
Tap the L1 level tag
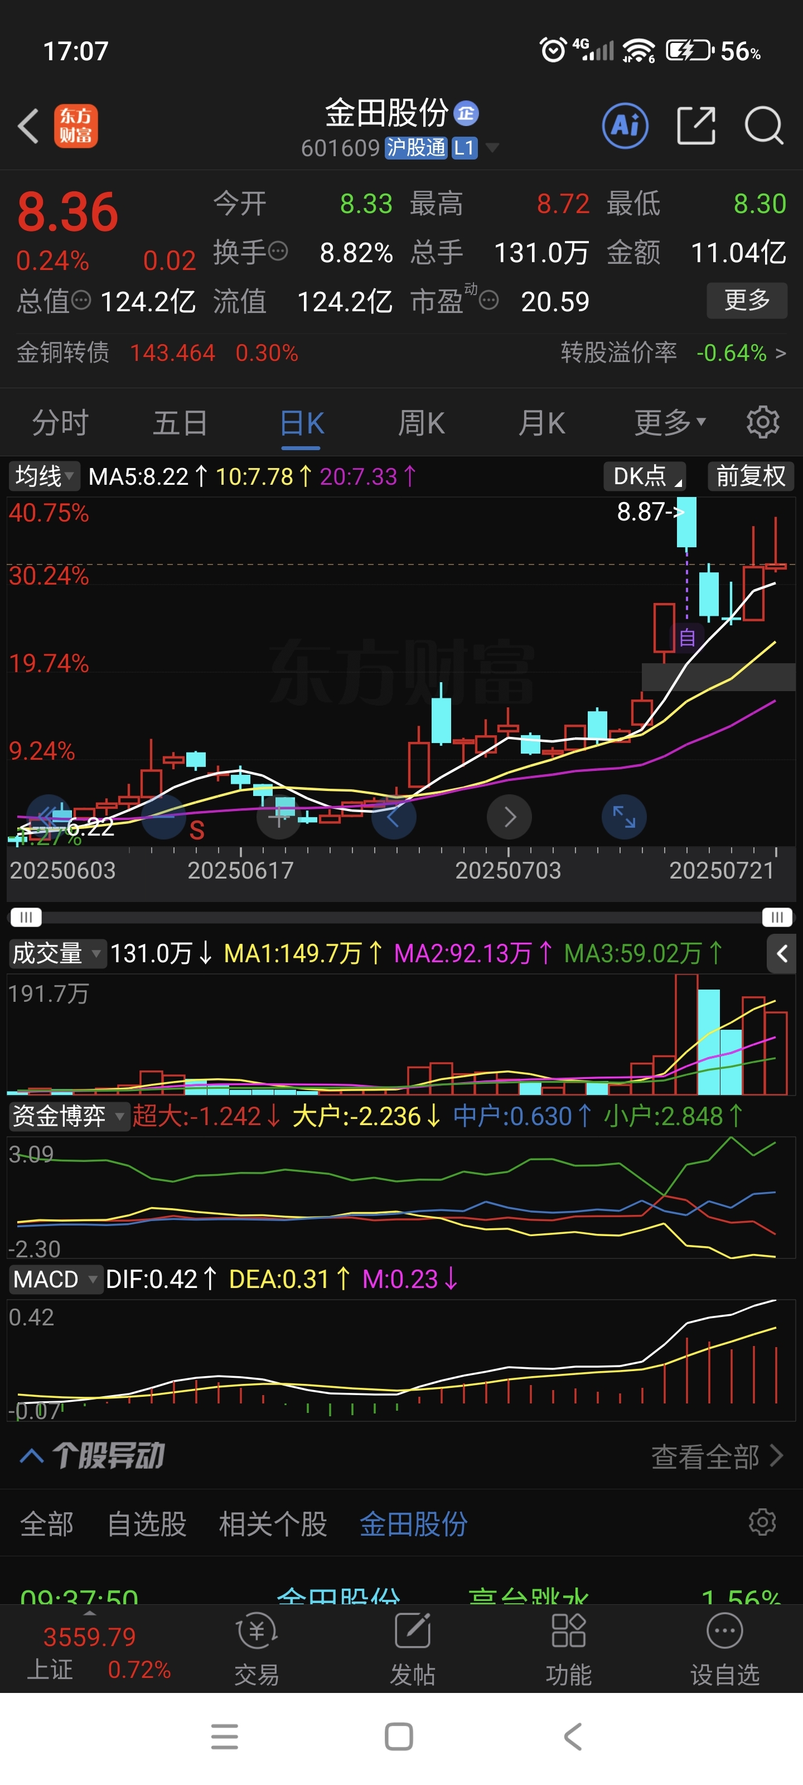464,148
